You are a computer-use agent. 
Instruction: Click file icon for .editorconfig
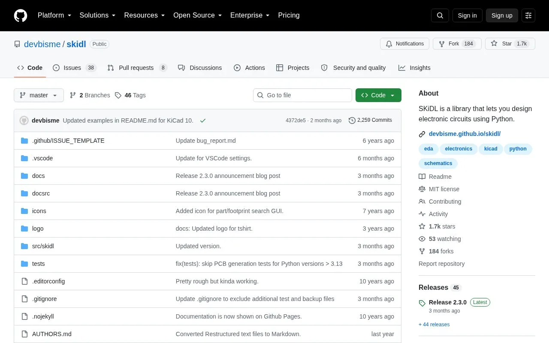[24, 281]
